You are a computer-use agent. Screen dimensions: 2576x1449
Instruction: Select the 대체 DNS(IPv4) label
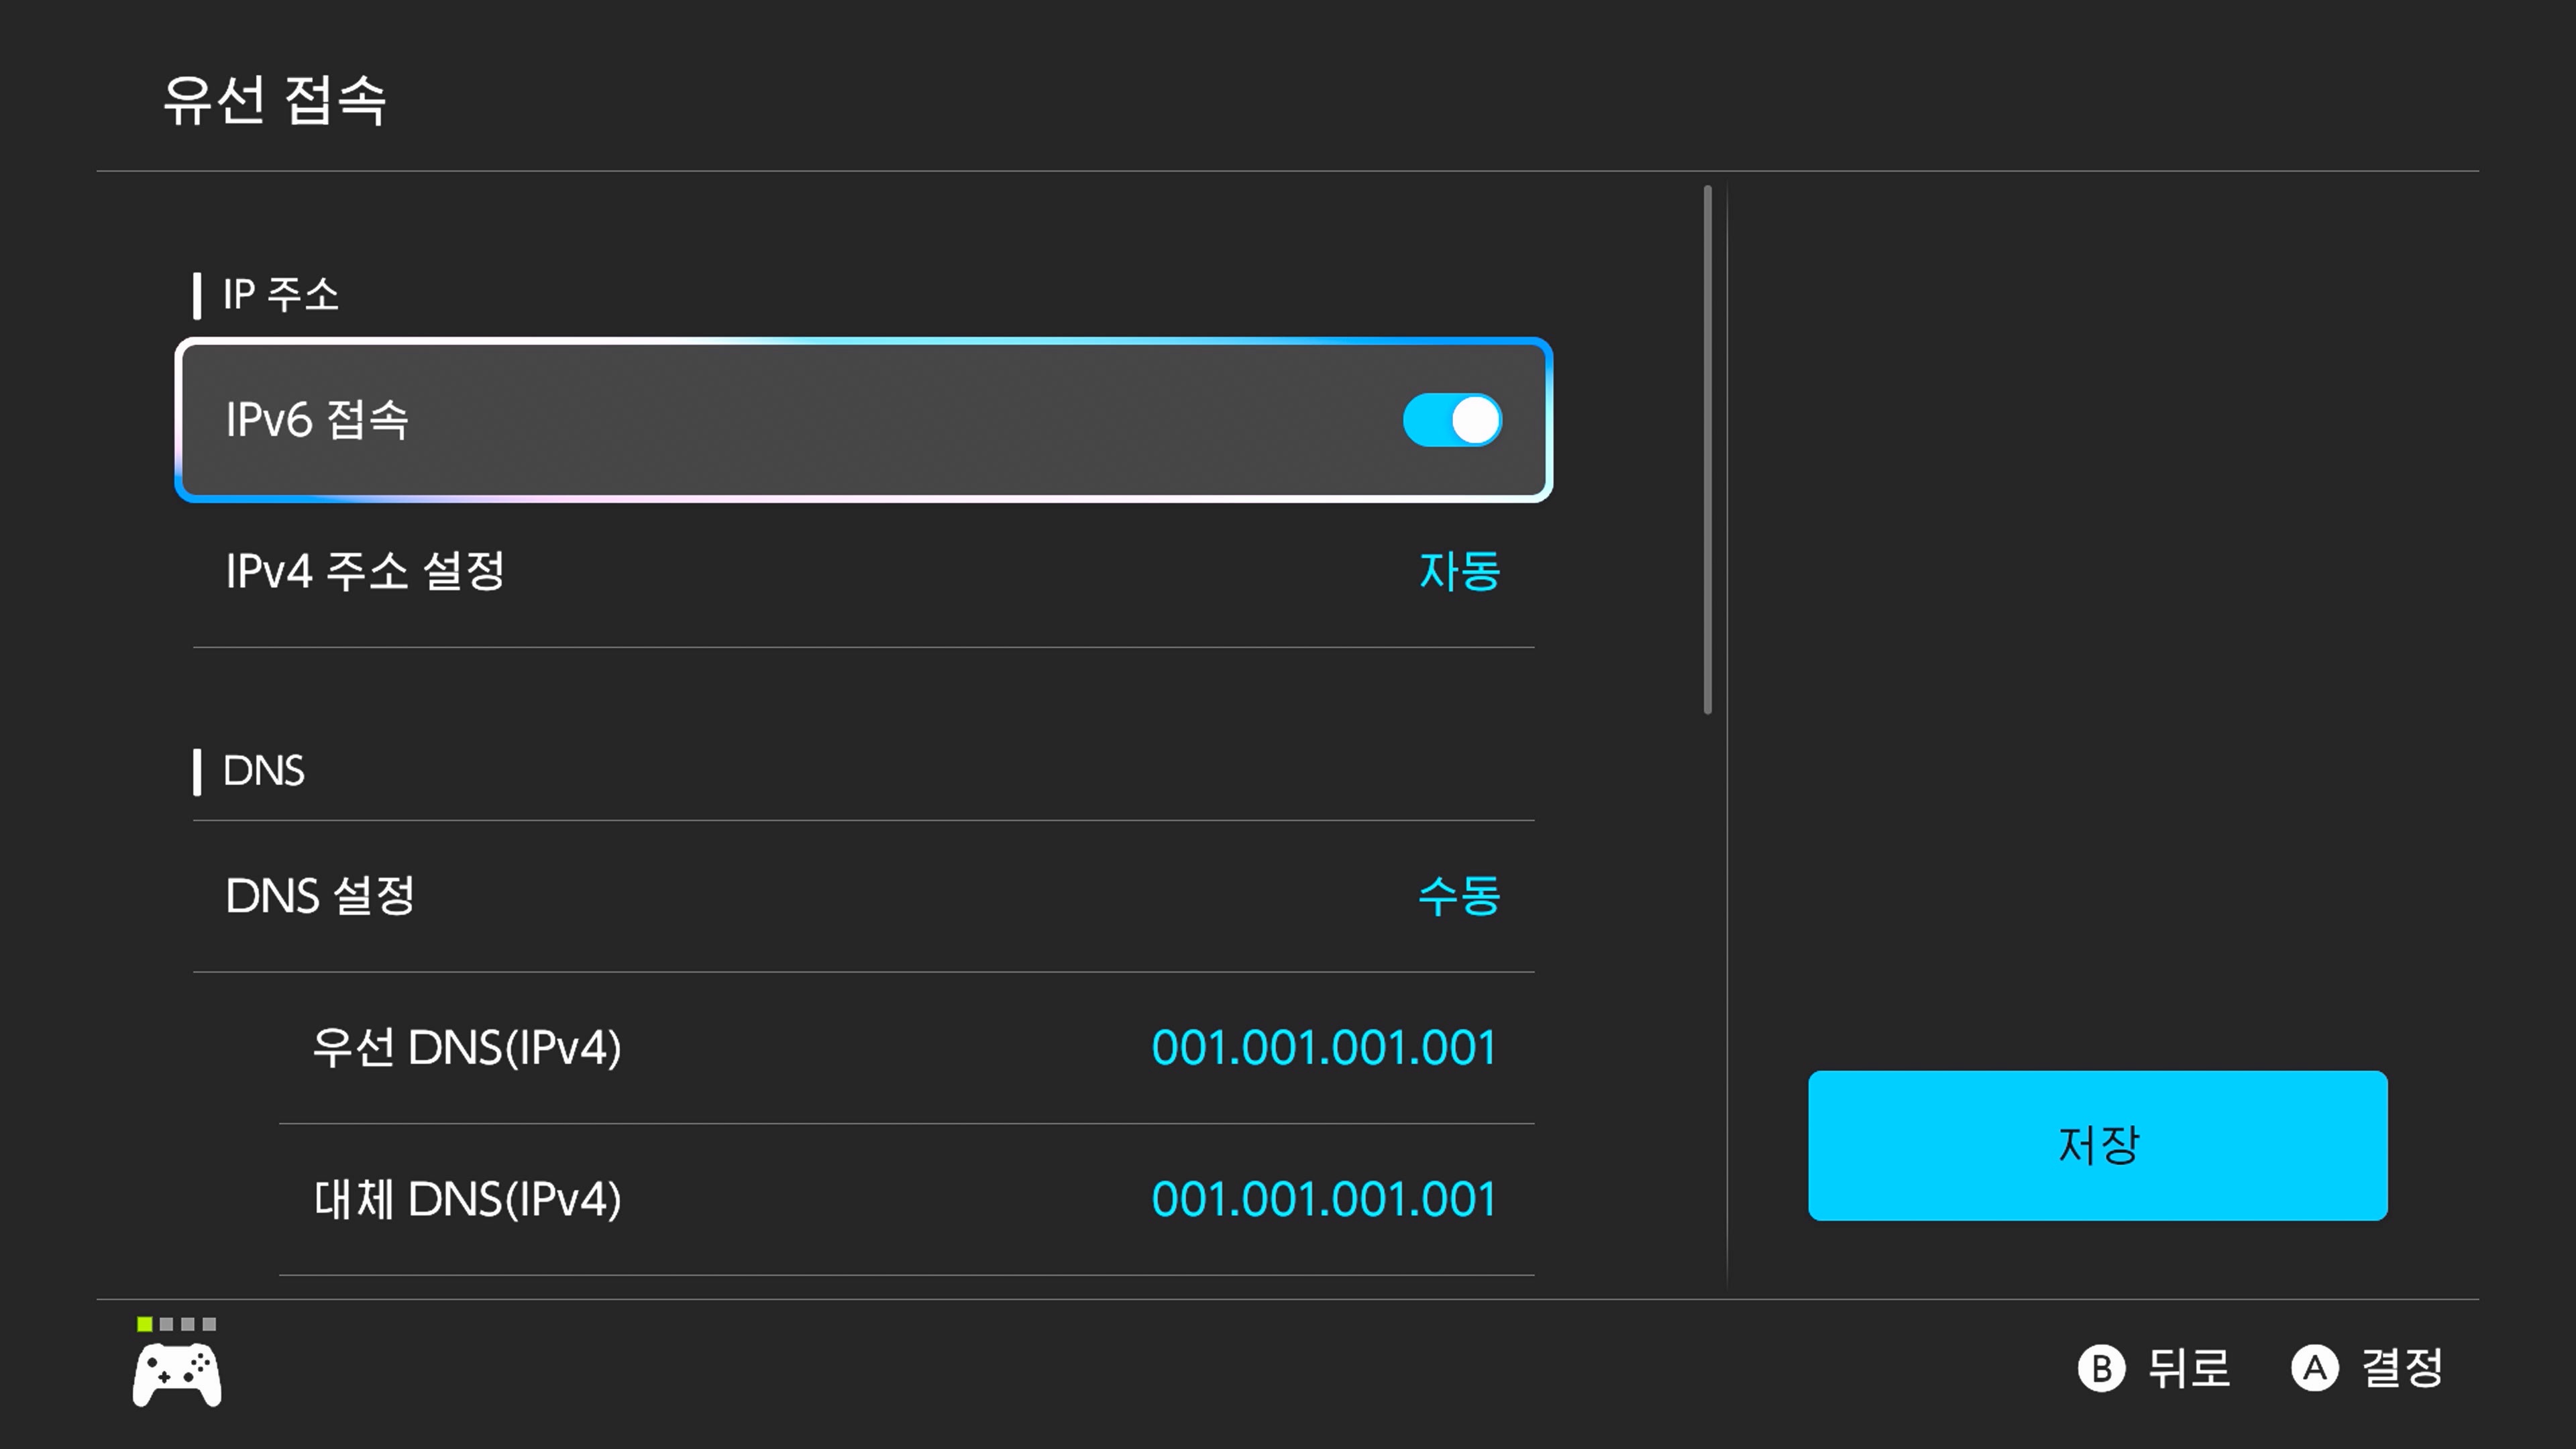[466, 1199]
